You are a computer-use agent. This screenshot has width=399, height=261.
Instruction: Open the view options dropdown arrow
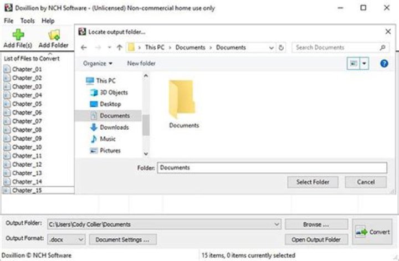point(364,64)
